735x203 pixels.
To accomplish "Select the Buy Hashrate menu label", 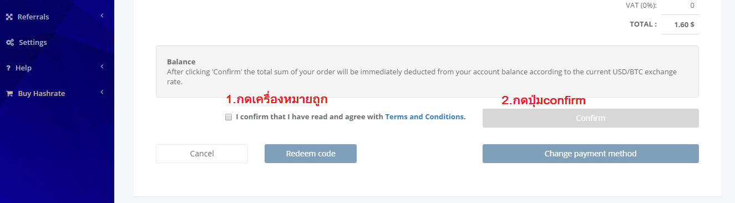I will pyautogui.click(x=42, y=93).
